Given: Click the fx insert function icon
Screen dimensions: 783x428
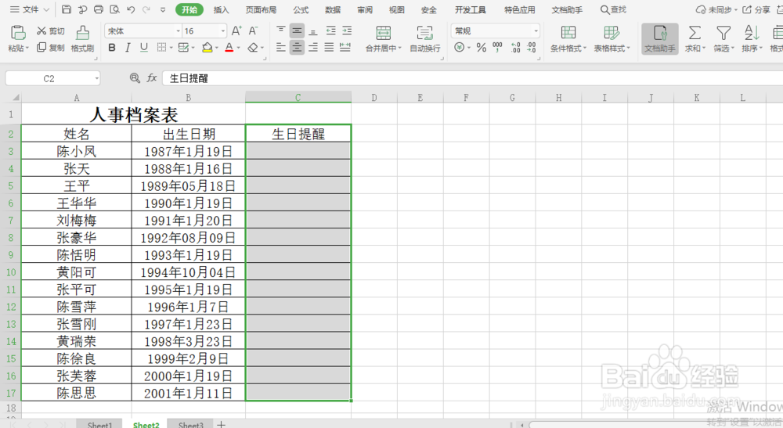Looking at the screenshot, I should [x=151, y=77].
